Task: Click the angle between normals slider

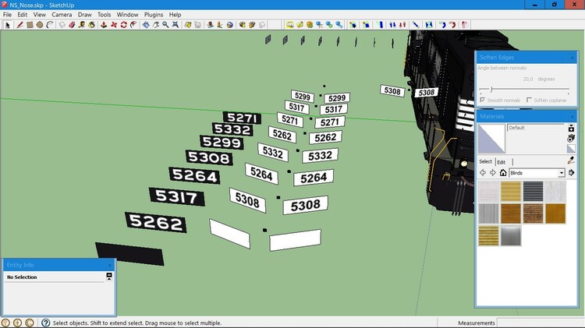Action: tap(491, 90)
